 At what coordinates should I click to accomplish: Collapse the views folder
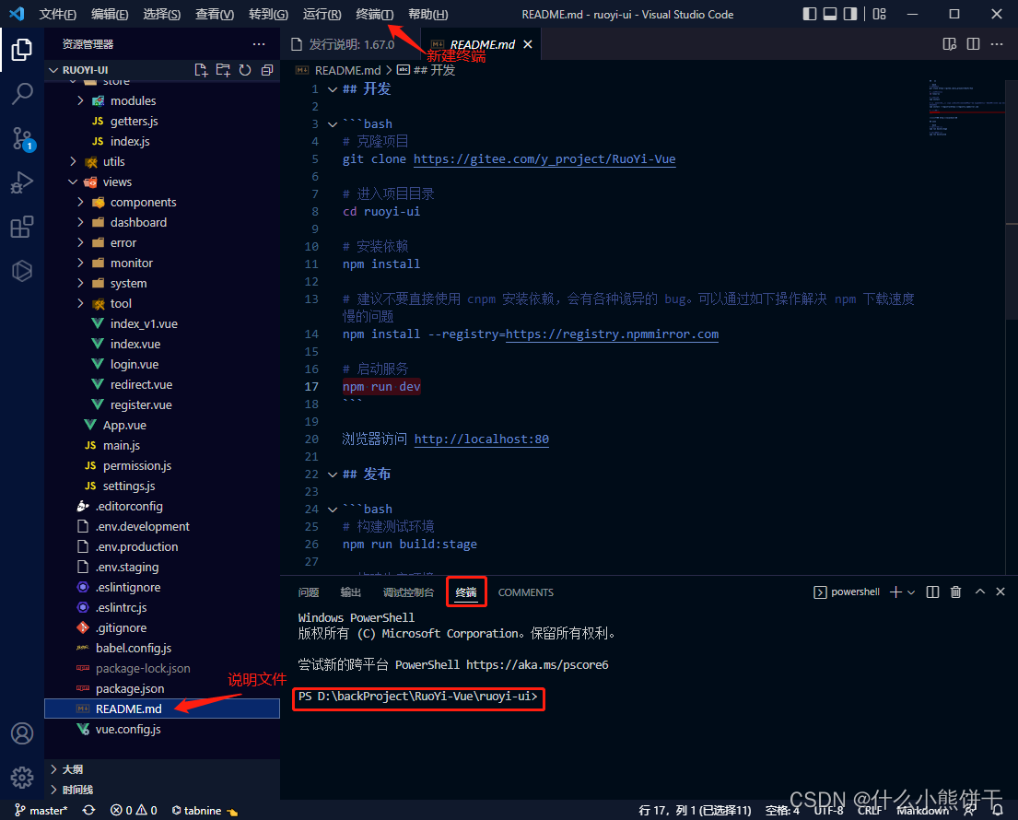pos(73,182)
